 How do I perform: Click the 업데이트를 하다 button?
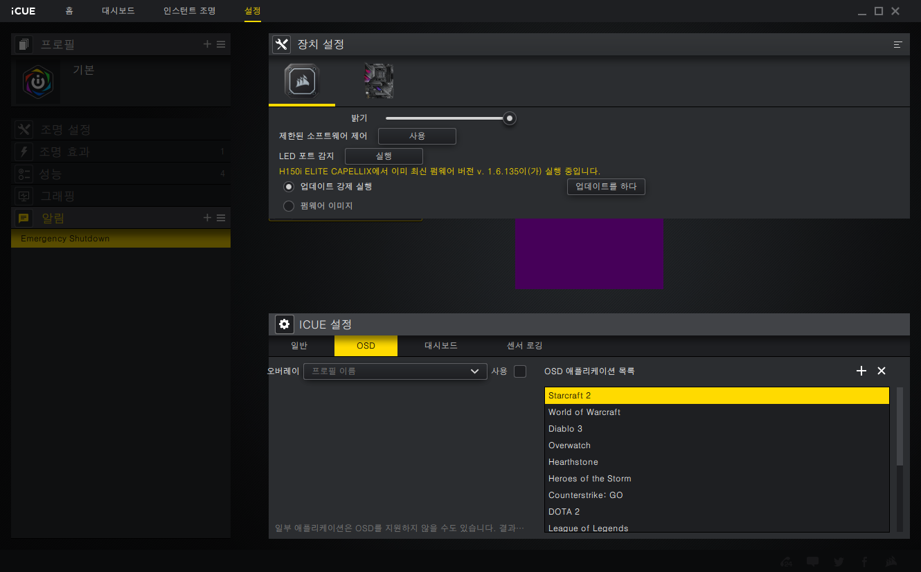(x=606, y=187)
